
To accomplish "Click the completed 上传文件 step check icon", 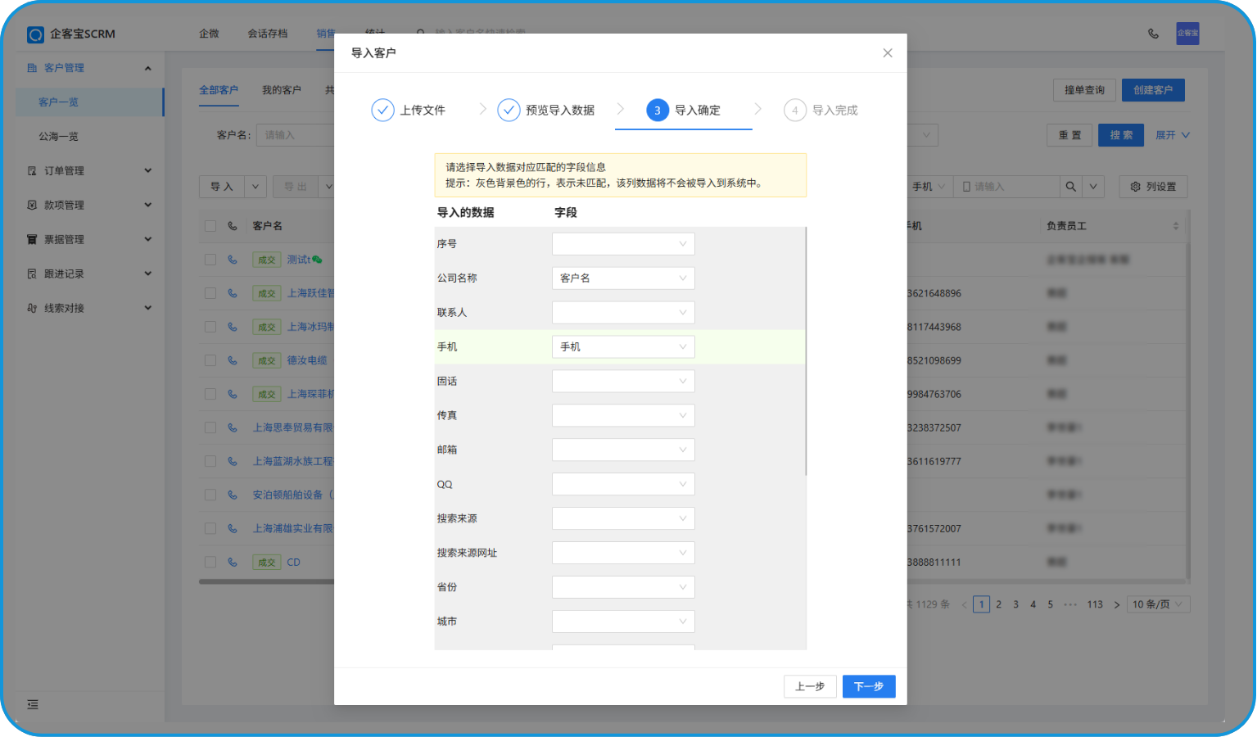I will click(x=382, y=110).
